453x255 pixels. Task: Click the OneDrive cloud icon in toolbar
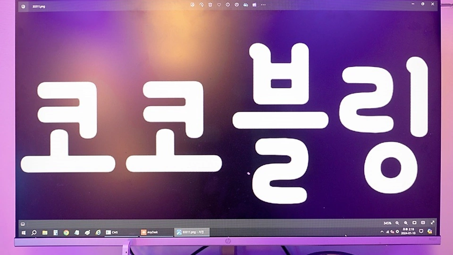[245, 5]
